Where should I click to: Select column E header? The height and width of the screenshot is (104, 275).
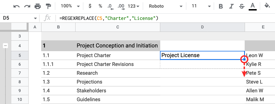260,27
